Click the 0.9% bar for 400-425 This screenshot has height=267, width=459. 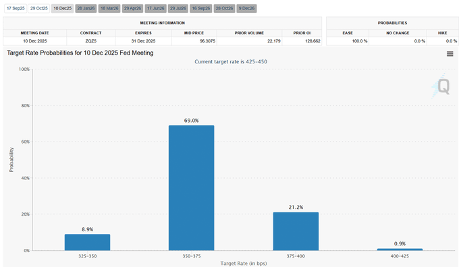(400, 249)
